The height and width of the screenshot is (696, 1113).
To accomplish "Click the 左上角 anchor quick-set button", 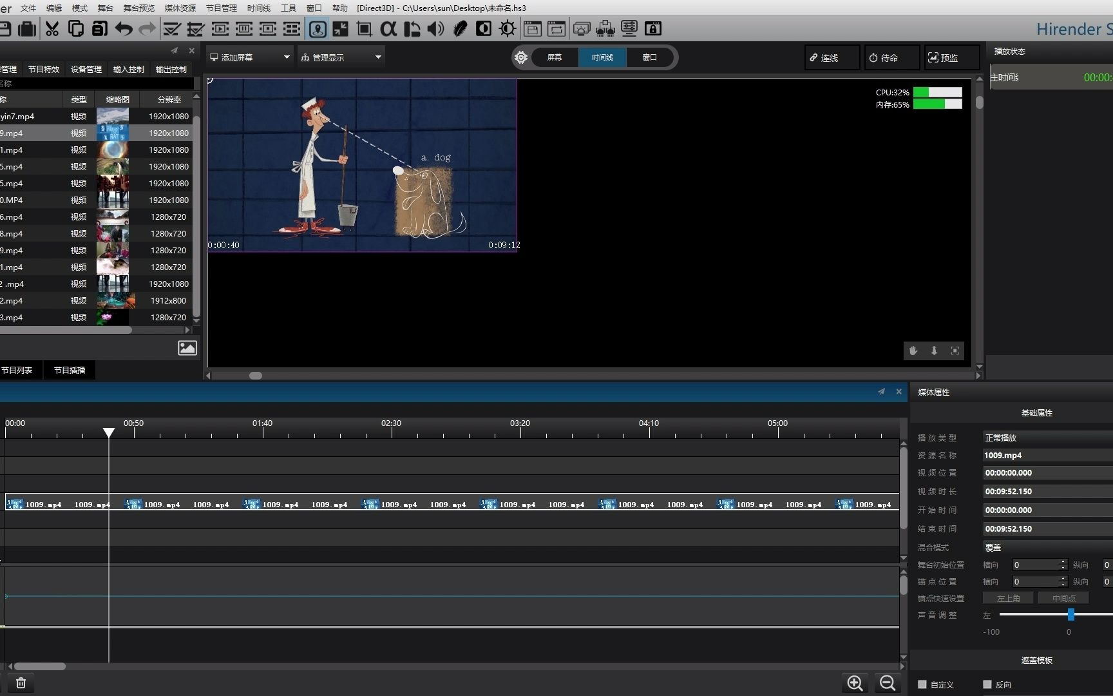I will tap(1009, 598).
